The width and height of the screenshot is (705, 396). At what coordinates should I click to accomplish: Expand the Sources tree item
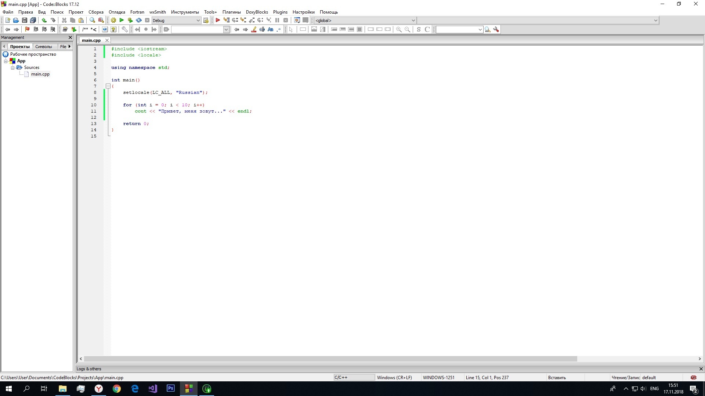click(12, 67)
